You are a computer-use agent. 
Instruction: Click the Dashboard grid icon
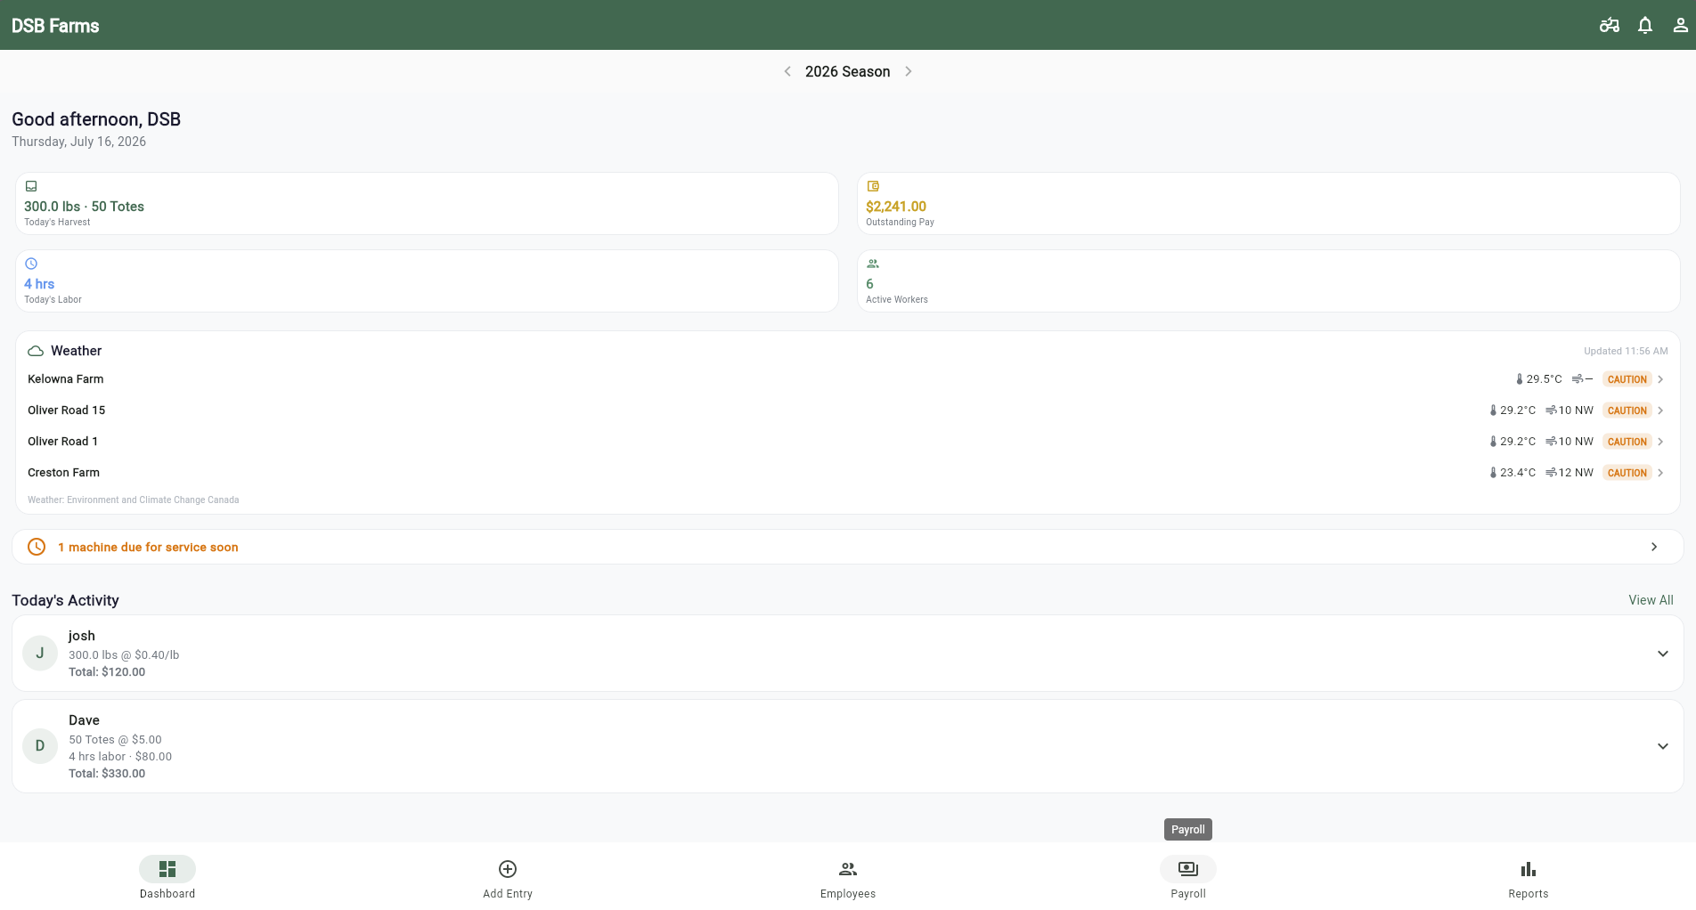(167, 869)
